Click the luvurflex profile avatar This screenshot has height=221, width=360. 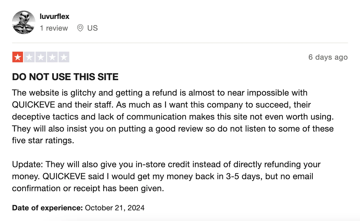pos(24,22)
